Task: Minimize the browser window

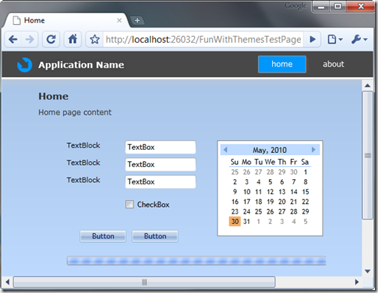Action: coord(321,6)
